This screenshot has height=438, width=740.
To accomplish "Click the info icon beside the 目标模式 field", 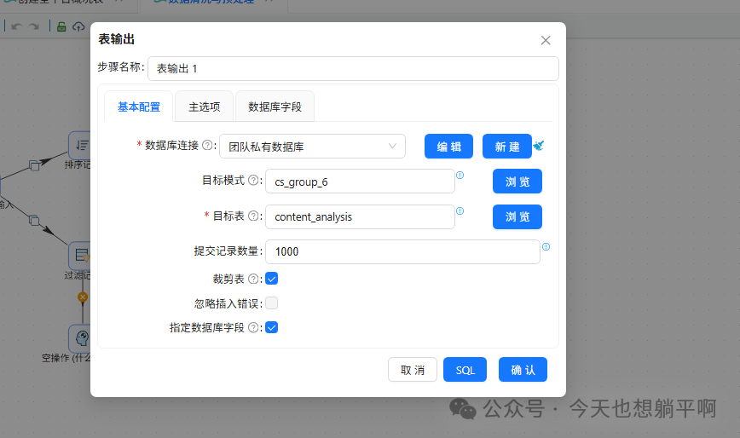I will 460,175.
